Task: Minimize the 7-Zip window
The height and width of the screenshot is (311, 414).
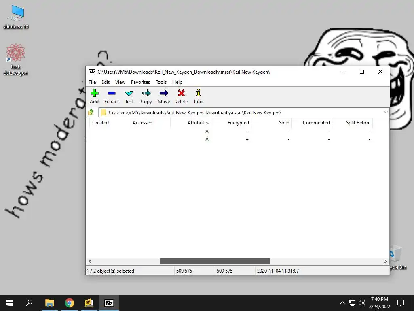Action: point(344,72)
